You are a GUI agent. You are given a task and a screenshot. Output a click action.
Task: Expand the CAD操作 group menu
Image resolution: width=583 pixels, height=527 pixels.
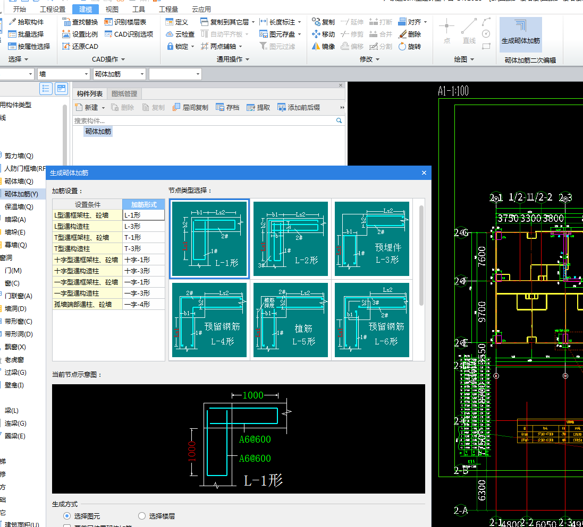123,59
